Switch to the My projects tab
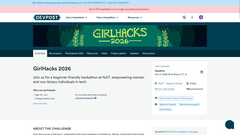Screen dimensions: 240x135 pos(55,53)
